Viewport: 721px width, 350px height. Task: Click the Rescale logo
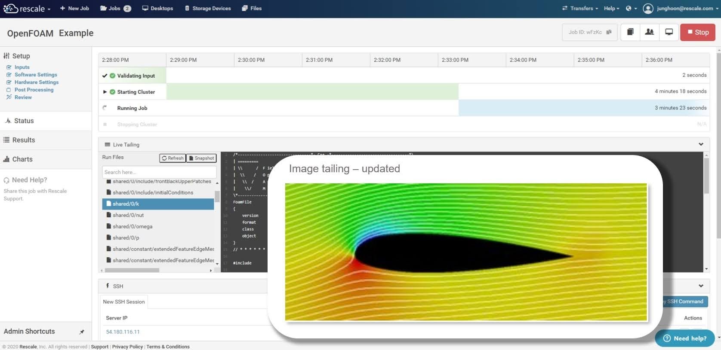tap(24, 9)
